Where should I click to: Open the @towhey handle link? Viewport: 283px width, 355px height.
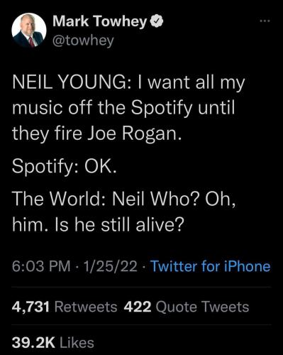(x=83, y=40)
